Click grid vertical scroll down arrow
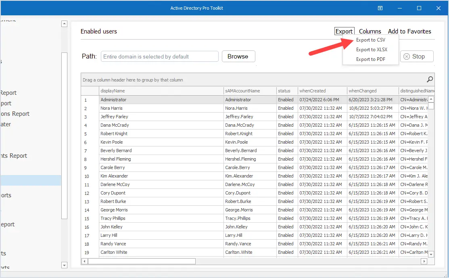This screenshot has width=449, height=278. [431, 254]
